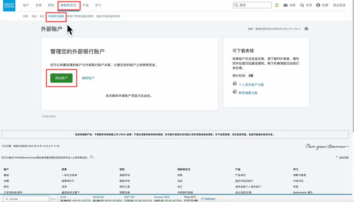The height and width of the screenshot is (202, 354).
Task: Click footer link 自主投资/交易
Action: [x=243, y=193]
